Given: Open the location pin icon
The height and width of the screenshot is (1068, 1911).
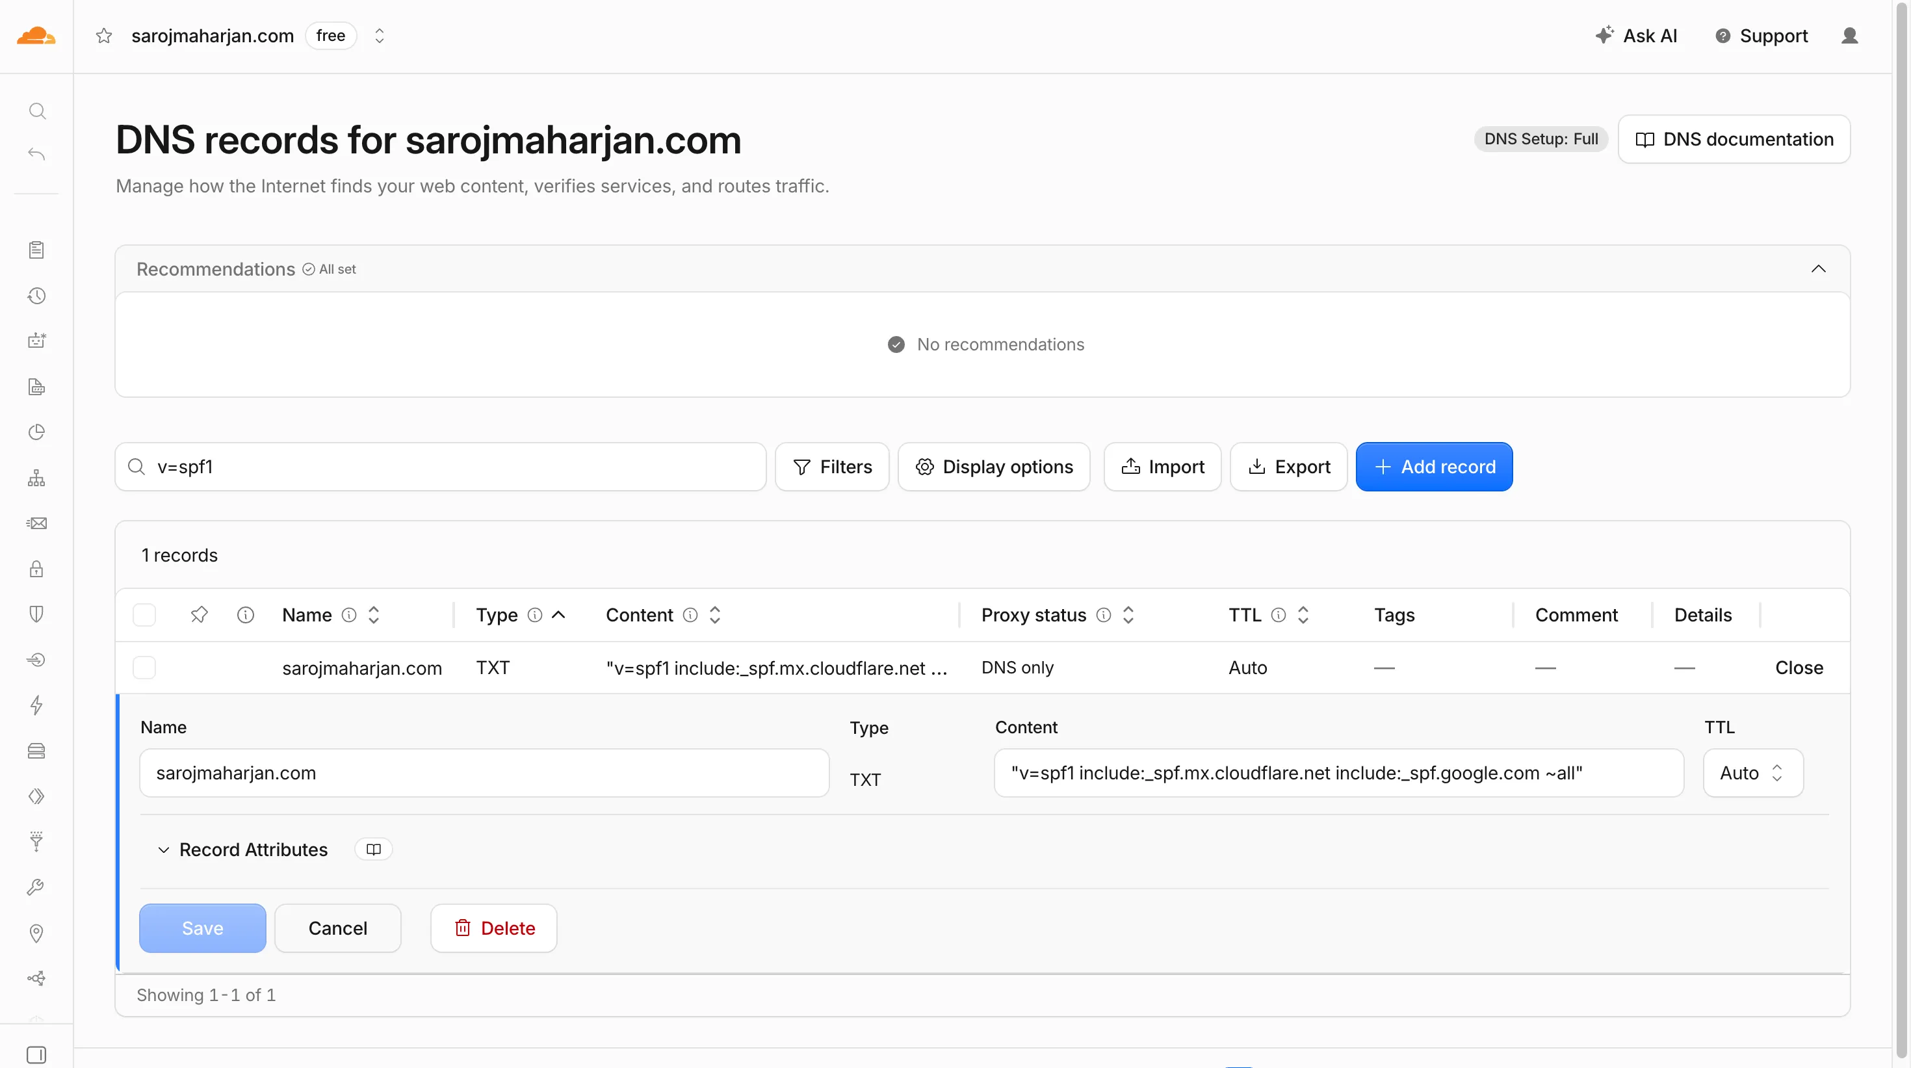Looking at the screenshot, I should point(36,933).
